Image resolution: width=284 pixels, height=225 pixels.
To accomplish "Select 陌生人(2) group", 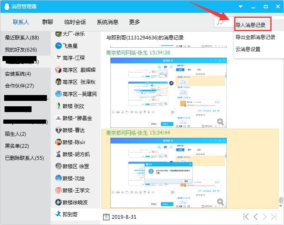I will coord(15,134).
